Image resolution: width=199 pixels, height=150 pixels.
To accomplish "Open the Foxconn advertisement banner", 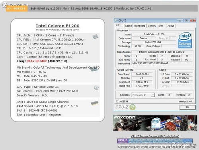I will tap(155, 123).
